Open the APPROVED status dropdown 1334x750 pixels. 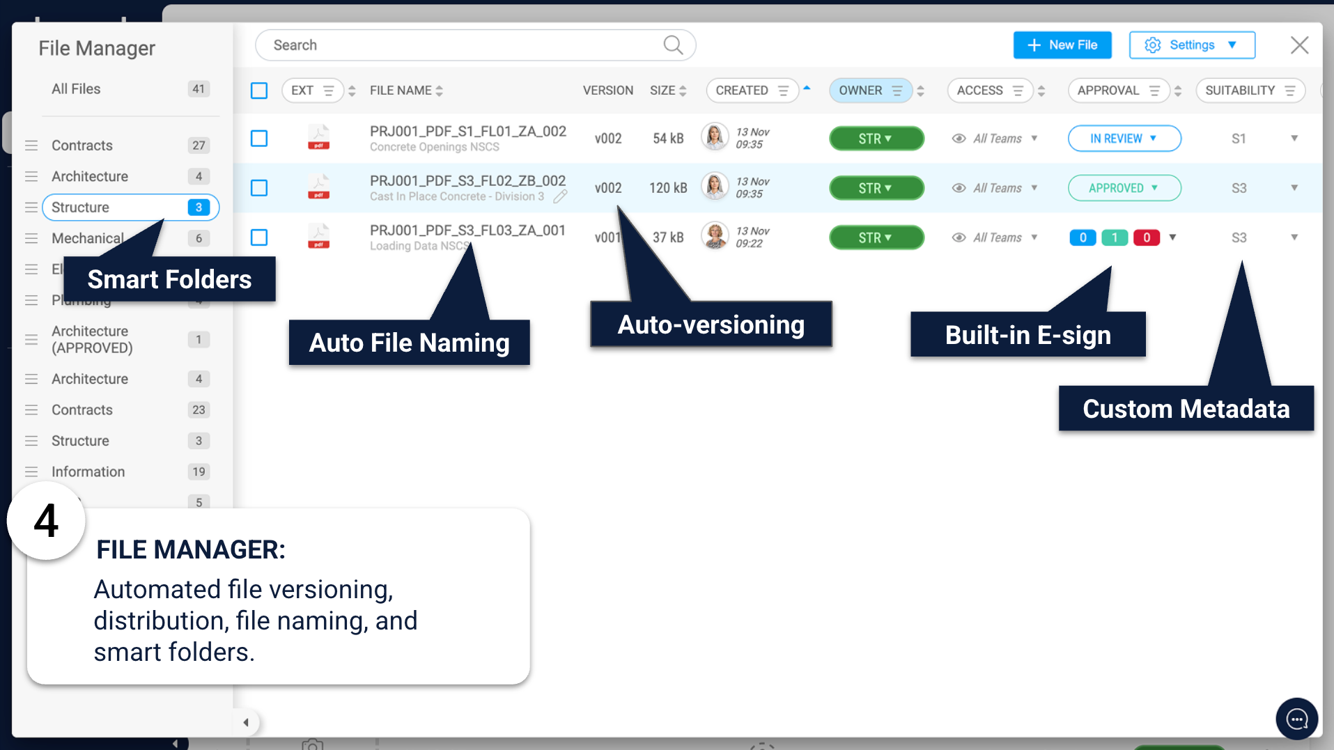coord(1124,188)
